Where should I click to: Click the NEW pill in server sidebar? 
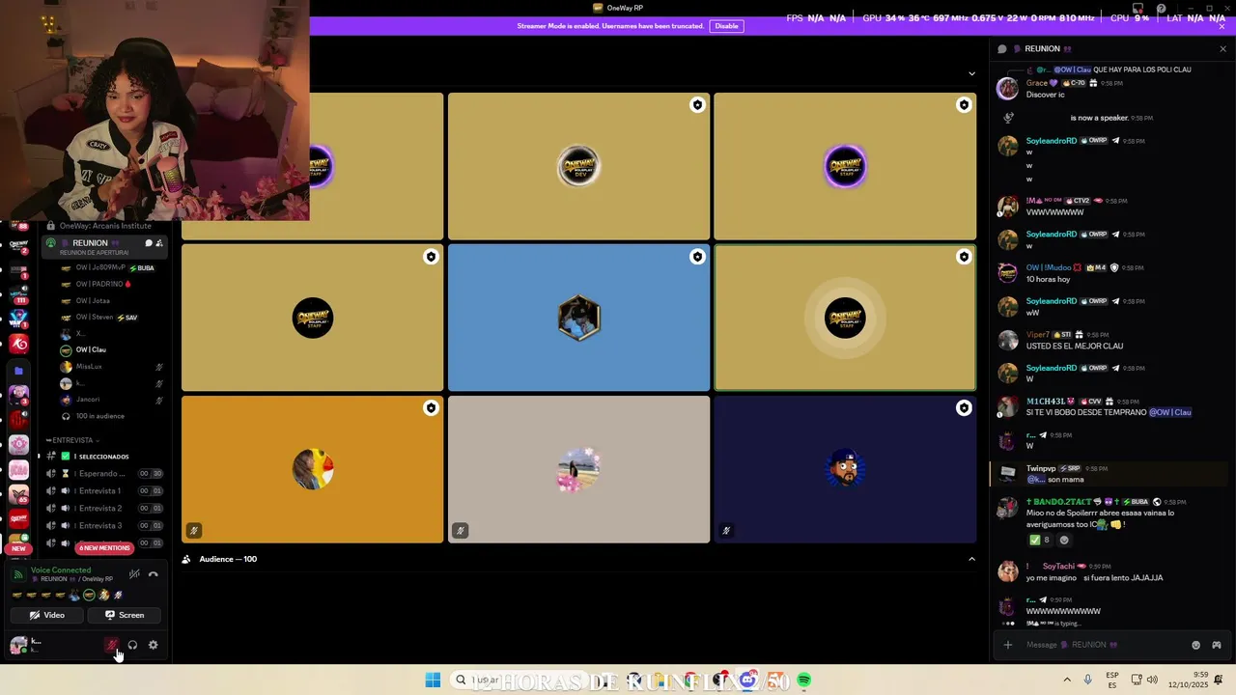[x=18, y=548]
